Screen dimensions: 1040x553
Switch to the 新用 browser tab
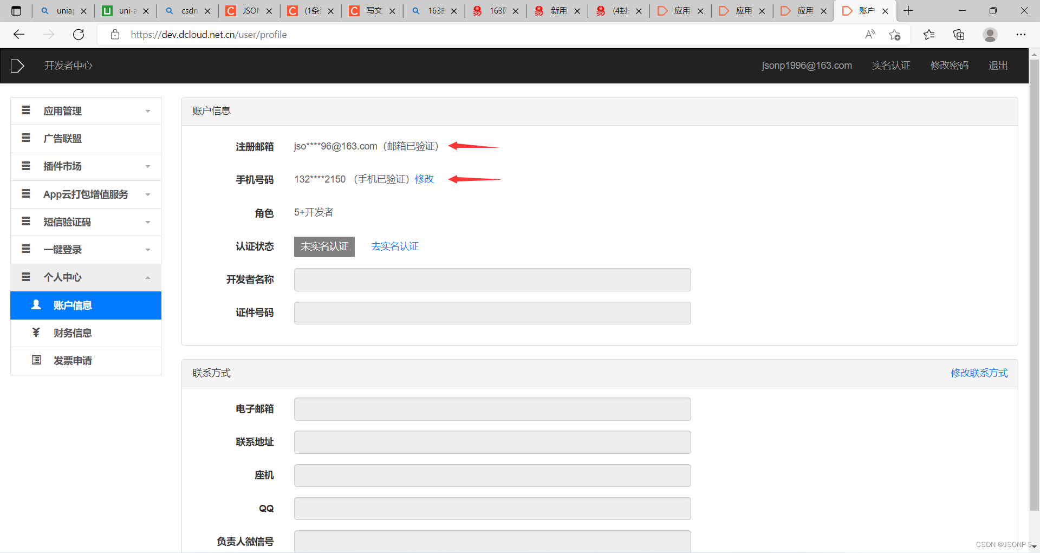coord(557,11)
